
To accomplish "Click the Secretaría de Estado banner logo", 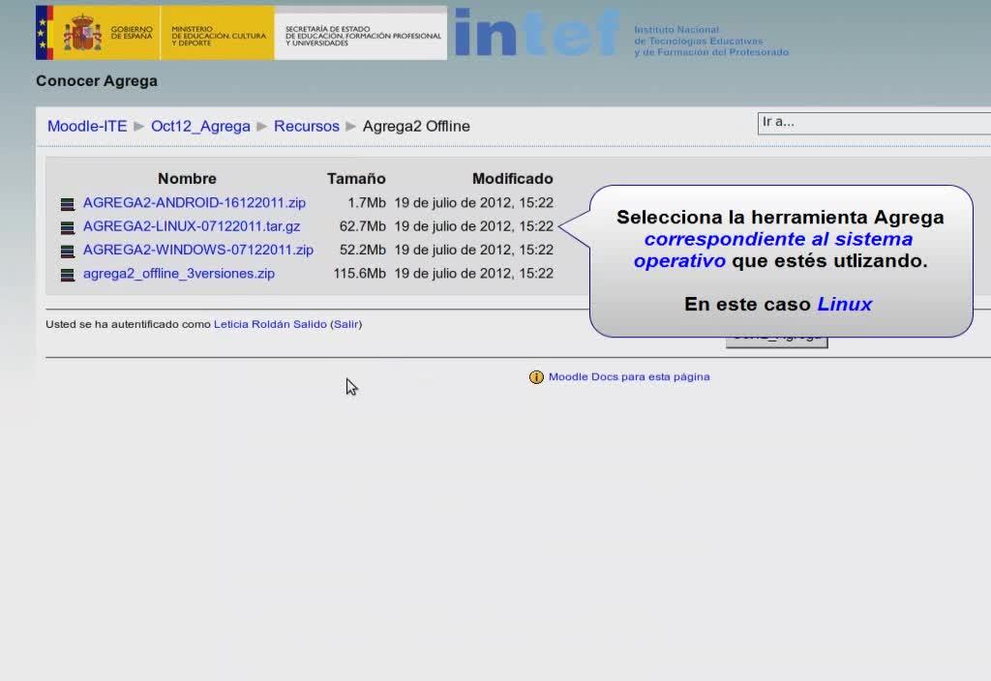I will [361, 33].
